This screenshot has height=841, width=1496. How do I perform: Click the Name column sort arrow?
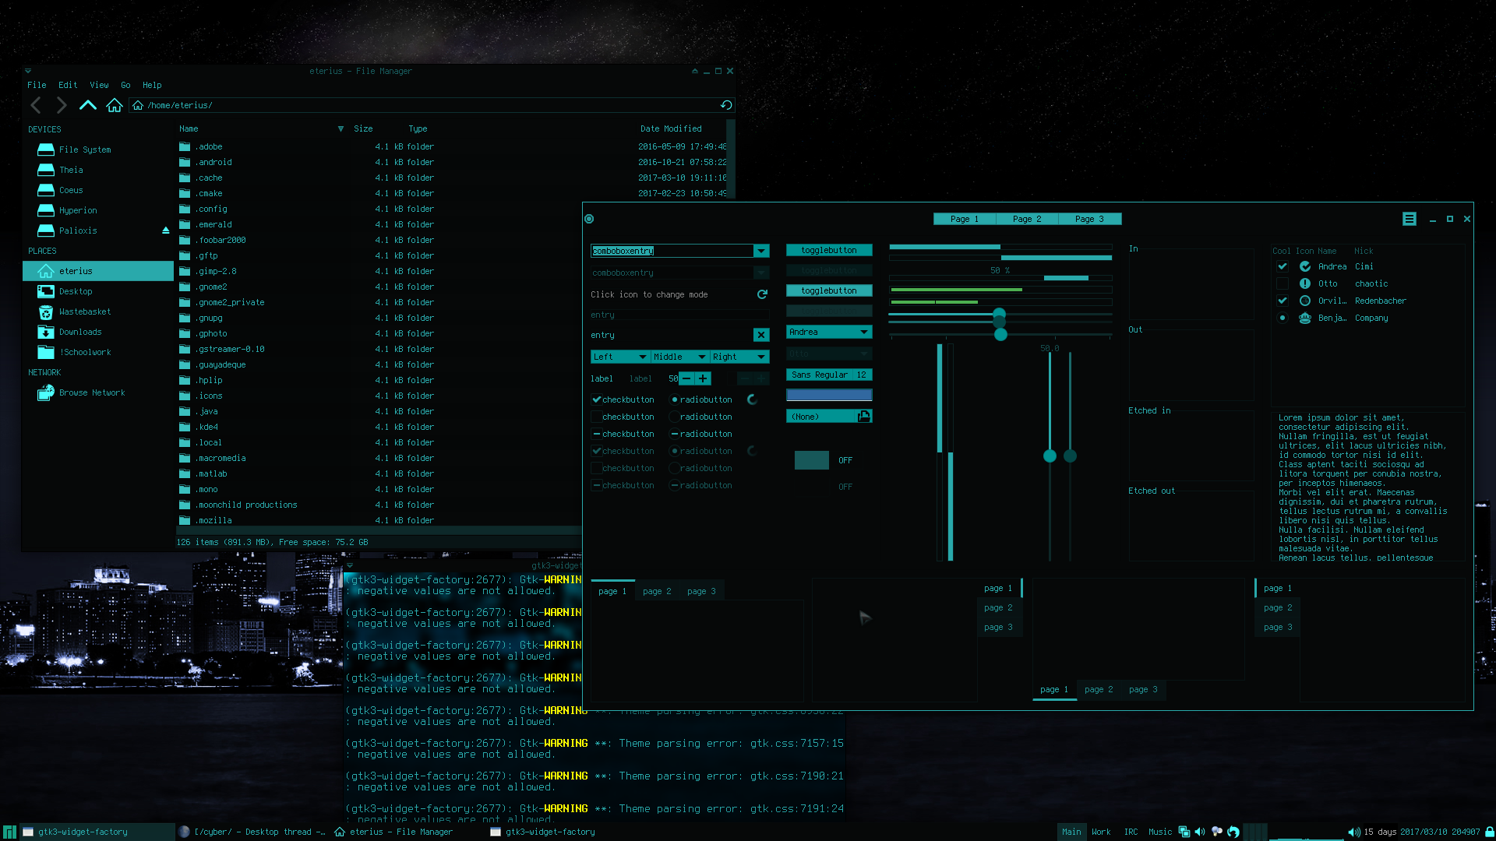340,128
